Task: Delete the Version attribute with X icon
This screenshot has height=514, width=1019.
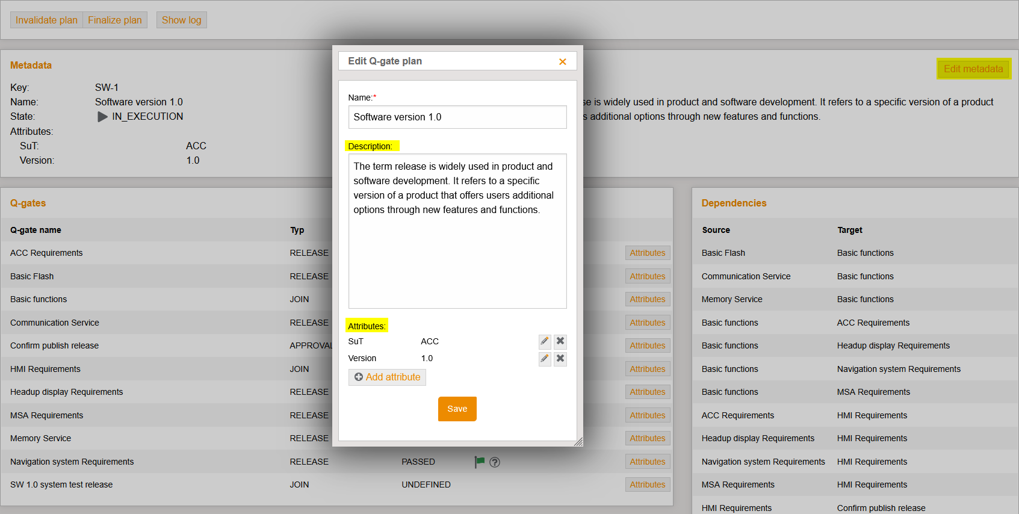Action: click(560, 358)
